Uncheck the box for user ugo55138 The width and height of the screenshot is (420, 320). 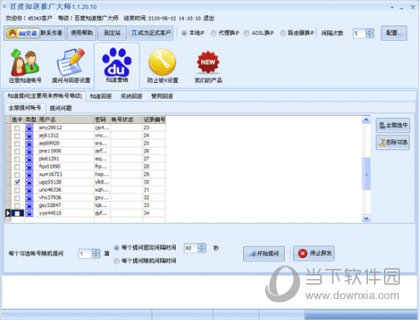click(x=18, y=182)
